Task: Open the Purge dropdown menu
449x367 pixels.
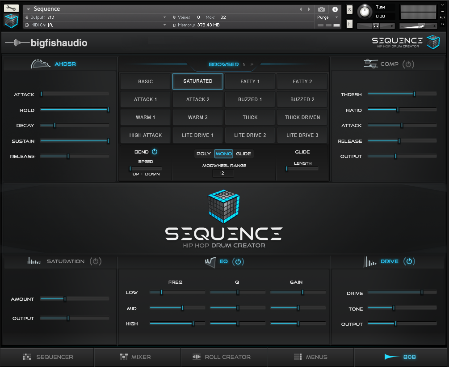Action: [x=328, y=17]
